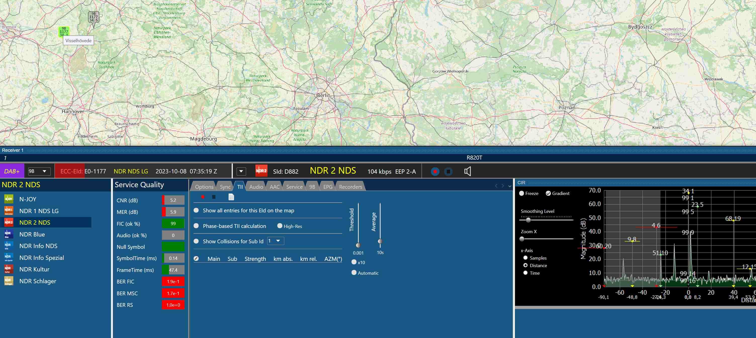This screenshot has height=338, width=756.
Task: Mute audio with the speaker icon
Action: pyautogui.click(x=468, y=171)
